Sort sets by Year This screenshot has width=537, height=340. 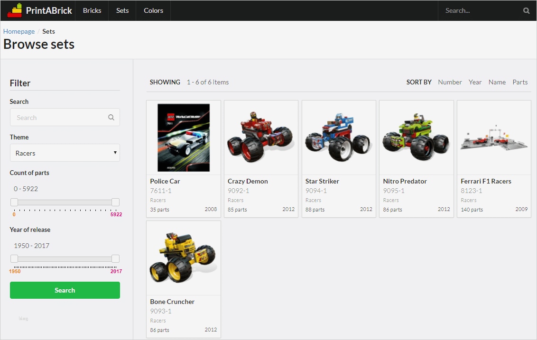point(475,82)
